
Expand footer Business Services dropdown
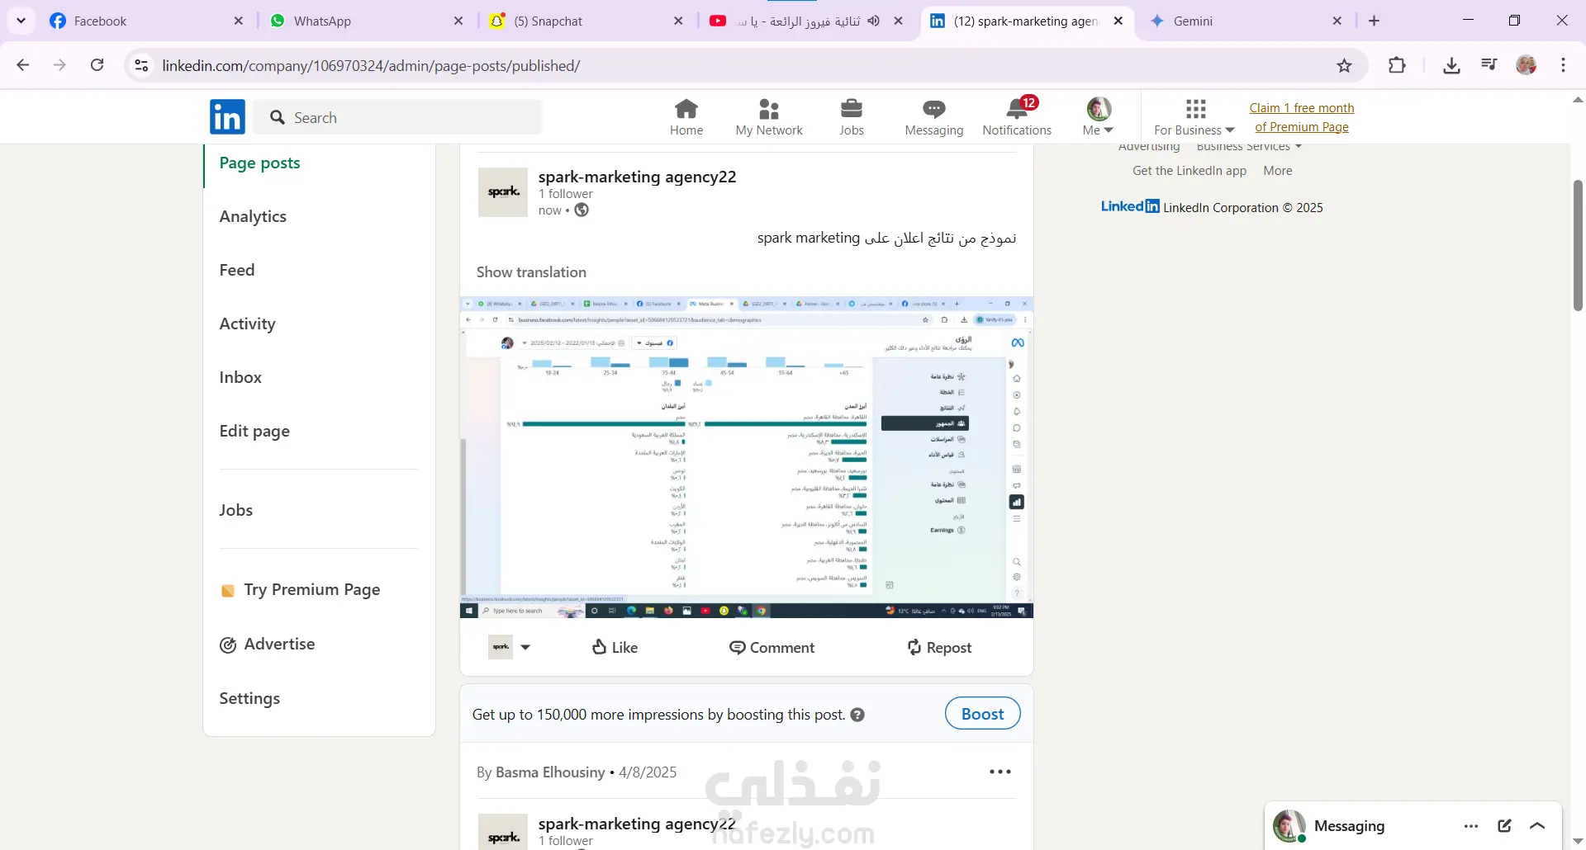pyautogui.click(x=1249, y=148)
